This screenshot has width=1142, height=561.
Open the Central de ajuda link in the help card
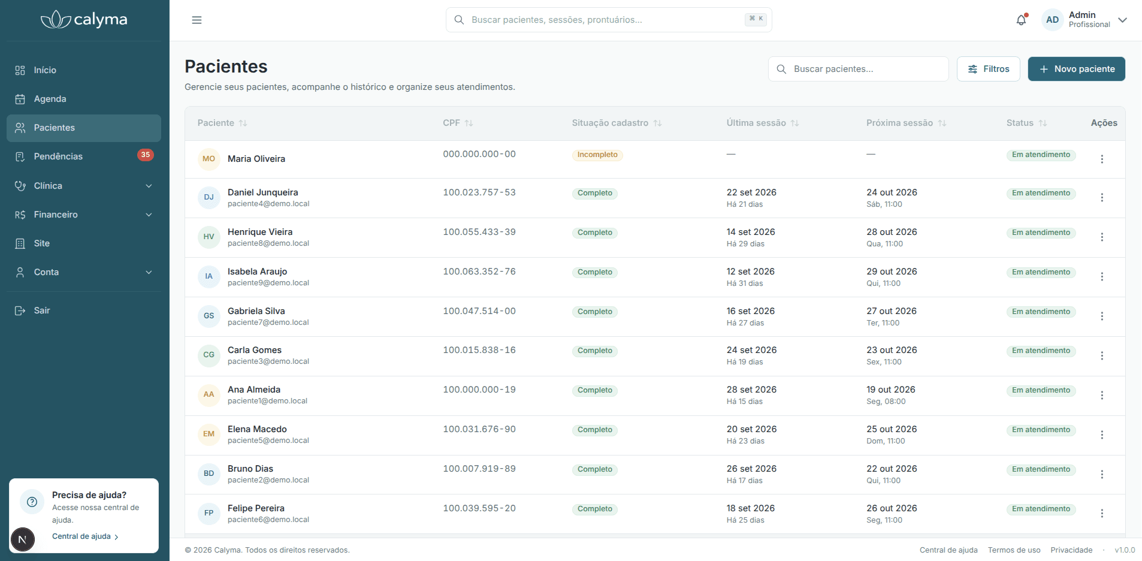click(85, 536)
